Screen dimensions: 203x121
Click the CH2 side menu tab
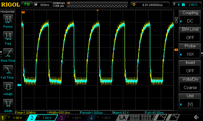[x=176, y=20]
